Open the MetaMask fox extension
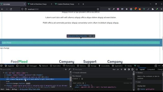The height and width of the screenshot is (92, 163). click(140, 9)
